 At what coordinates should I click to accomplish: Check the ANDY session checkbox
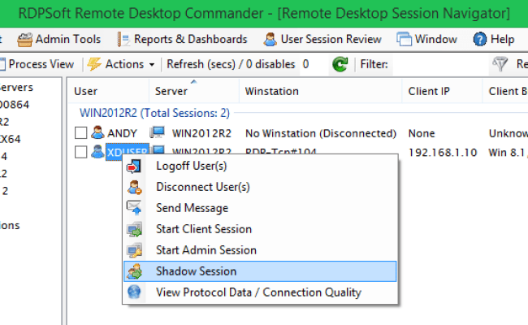coord(80,133)
